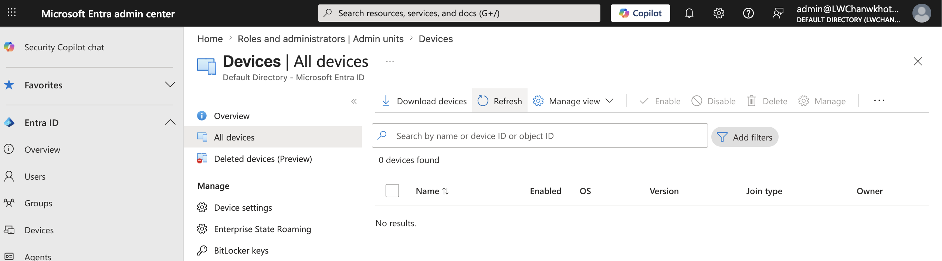Open the ellipsis next to page title
Image resolution: width=942 pixels, height=261 pixels.
390,61
